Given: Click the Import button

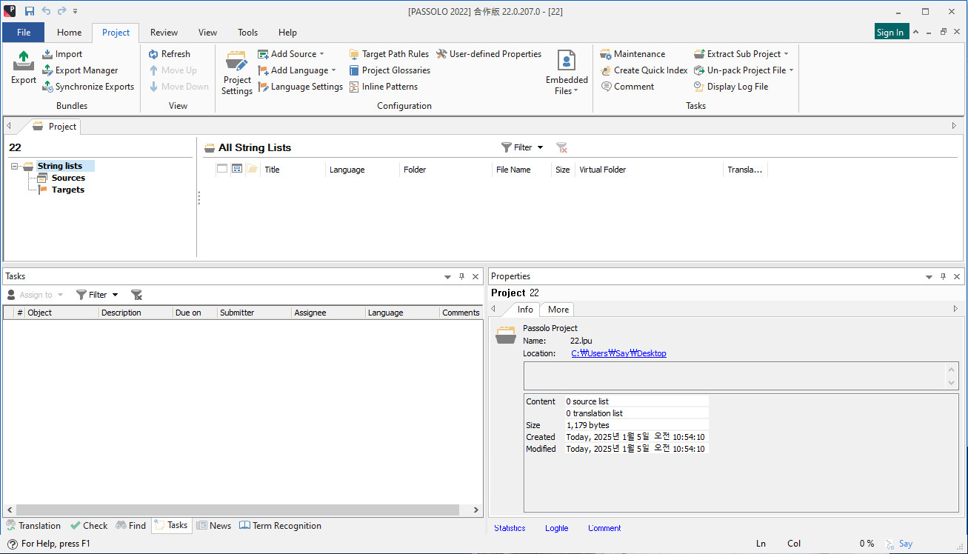Looking at the screenshot, I should click(61, 54).
